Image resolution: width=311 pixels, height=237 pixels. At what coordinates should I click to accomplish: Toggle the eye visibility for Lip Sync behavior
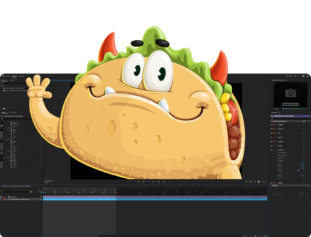click(271, 141)
